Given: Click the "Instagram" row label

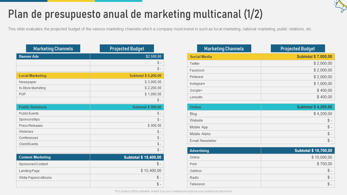Looking at the screenshot, I should (x=197, y=84).
